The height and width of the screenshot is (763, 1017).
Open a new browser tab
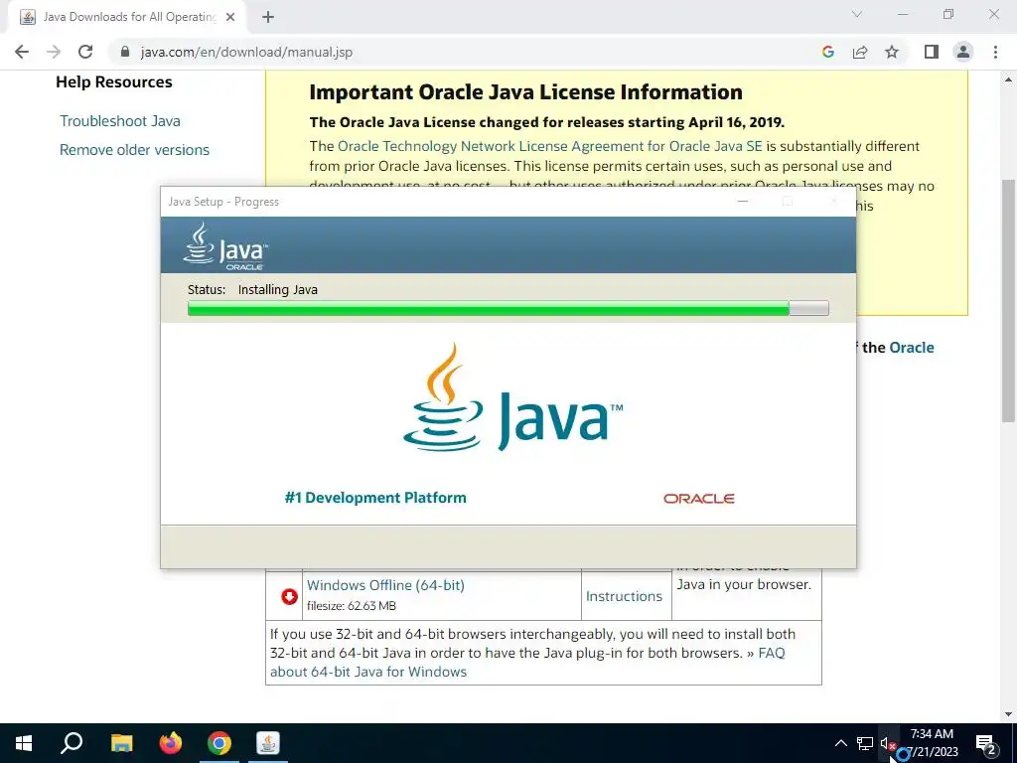268,17
